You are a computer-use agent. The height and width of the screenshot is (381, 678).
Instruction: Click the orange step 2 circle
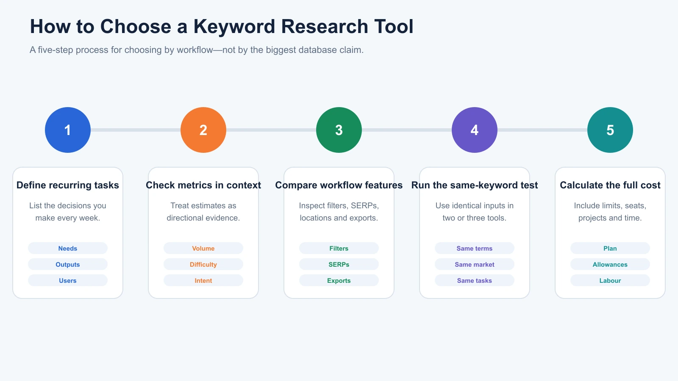pyautogui.click(x=203, y=130)
